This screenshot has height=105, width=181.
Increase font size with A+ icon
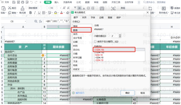(x=64, y=8)
